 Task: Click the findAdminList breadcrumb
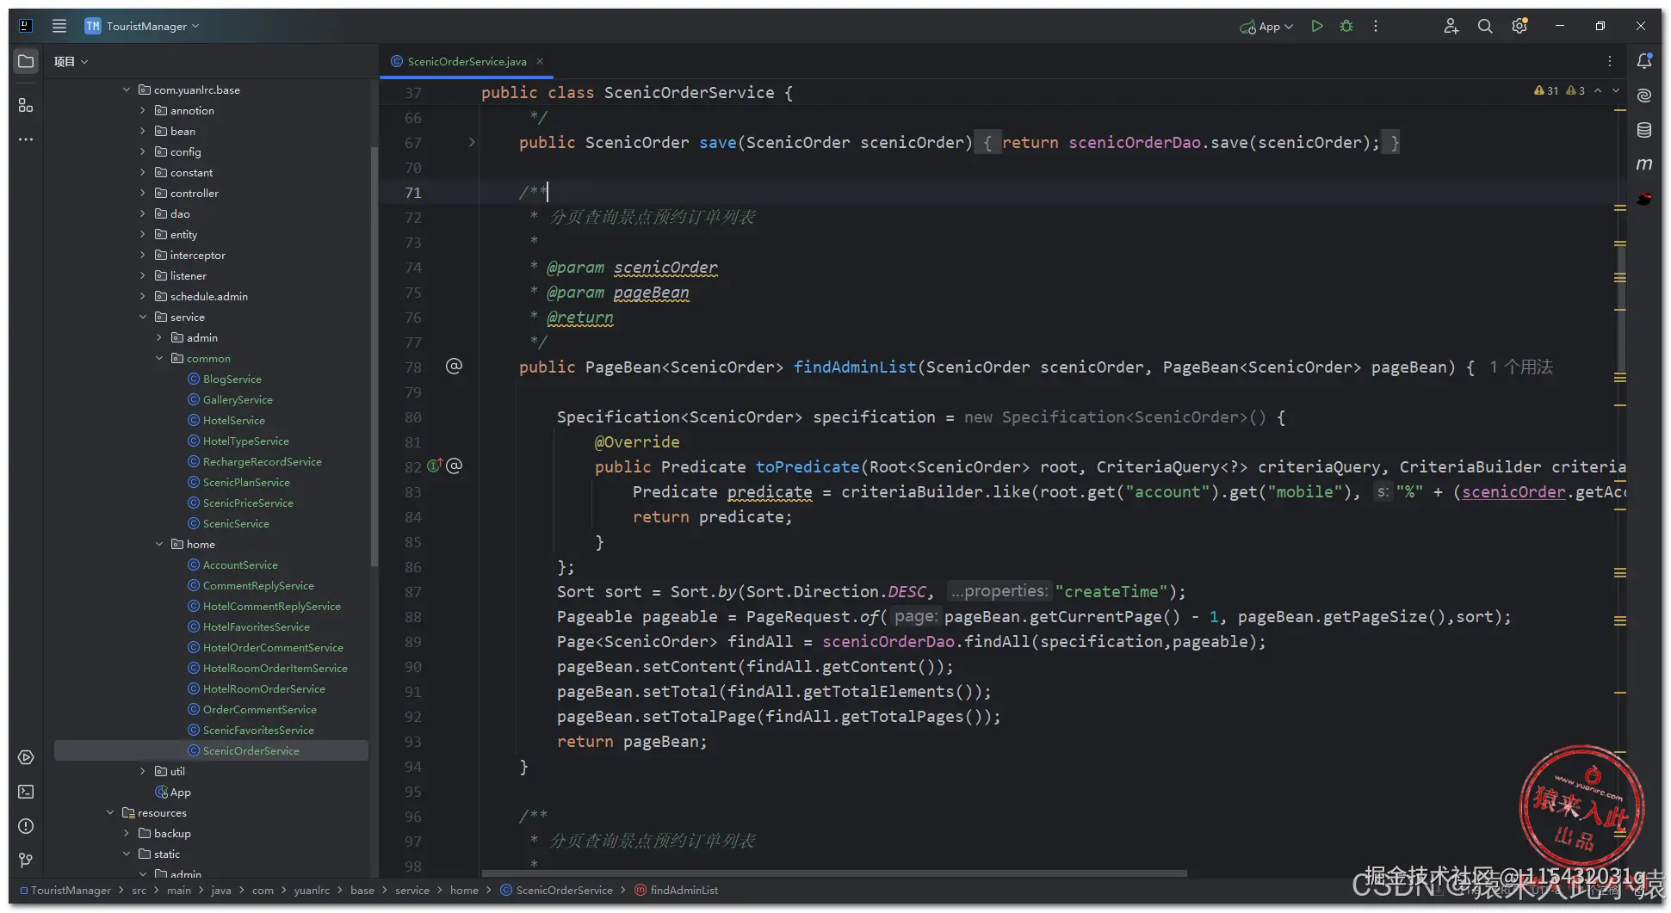pos(677,891)
